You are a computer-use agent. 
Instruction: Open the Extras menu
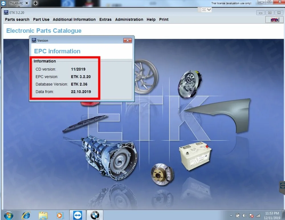(x=105, y=19)
